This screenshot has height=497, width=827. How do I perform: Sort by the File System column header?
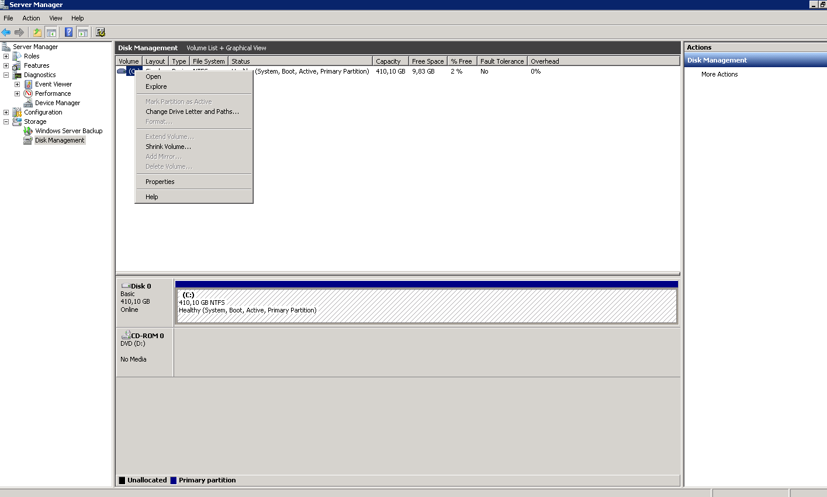tap(209, 61)
